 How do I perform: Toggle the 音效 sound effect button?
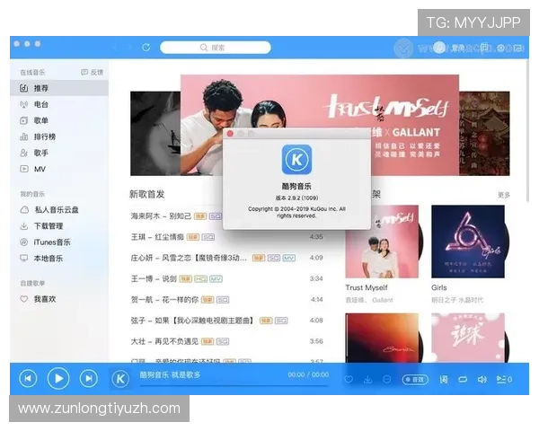pyautogui.click(x=415, y=380)
